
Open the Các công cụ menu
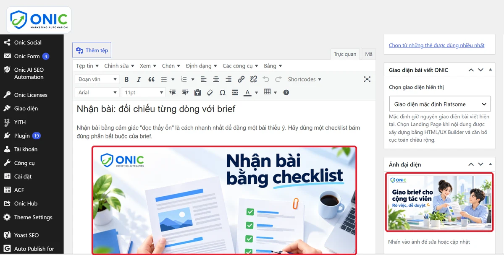[241, 66]
